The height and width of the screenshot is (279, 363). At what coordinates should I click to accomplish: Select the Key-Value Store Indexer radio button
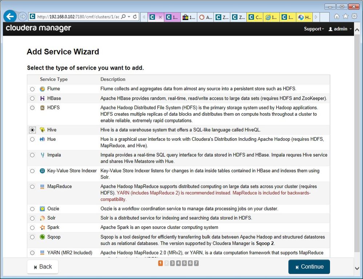click(32, 171)
